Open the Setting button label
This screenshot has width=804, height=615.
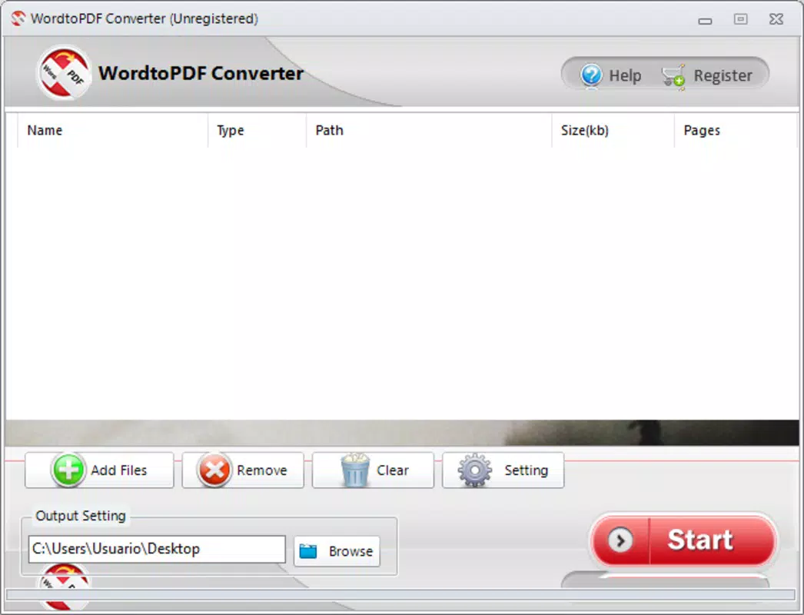click(526, 470)
